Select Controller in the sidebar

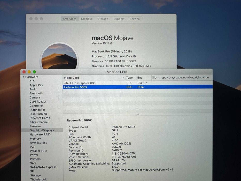click(36, 106)
